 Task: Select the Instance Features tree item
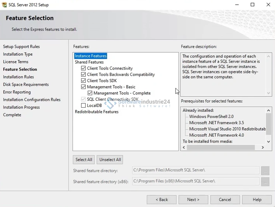point(91,56)
